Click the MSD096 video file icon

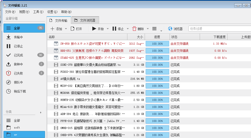pyautogui.click(x=56, y=93)
